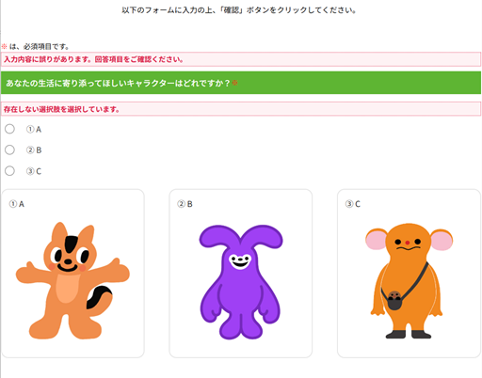This screenshot has height=378, width=482.
Task: Click the purple rabbit character image
Action: [x=241, y=282]
